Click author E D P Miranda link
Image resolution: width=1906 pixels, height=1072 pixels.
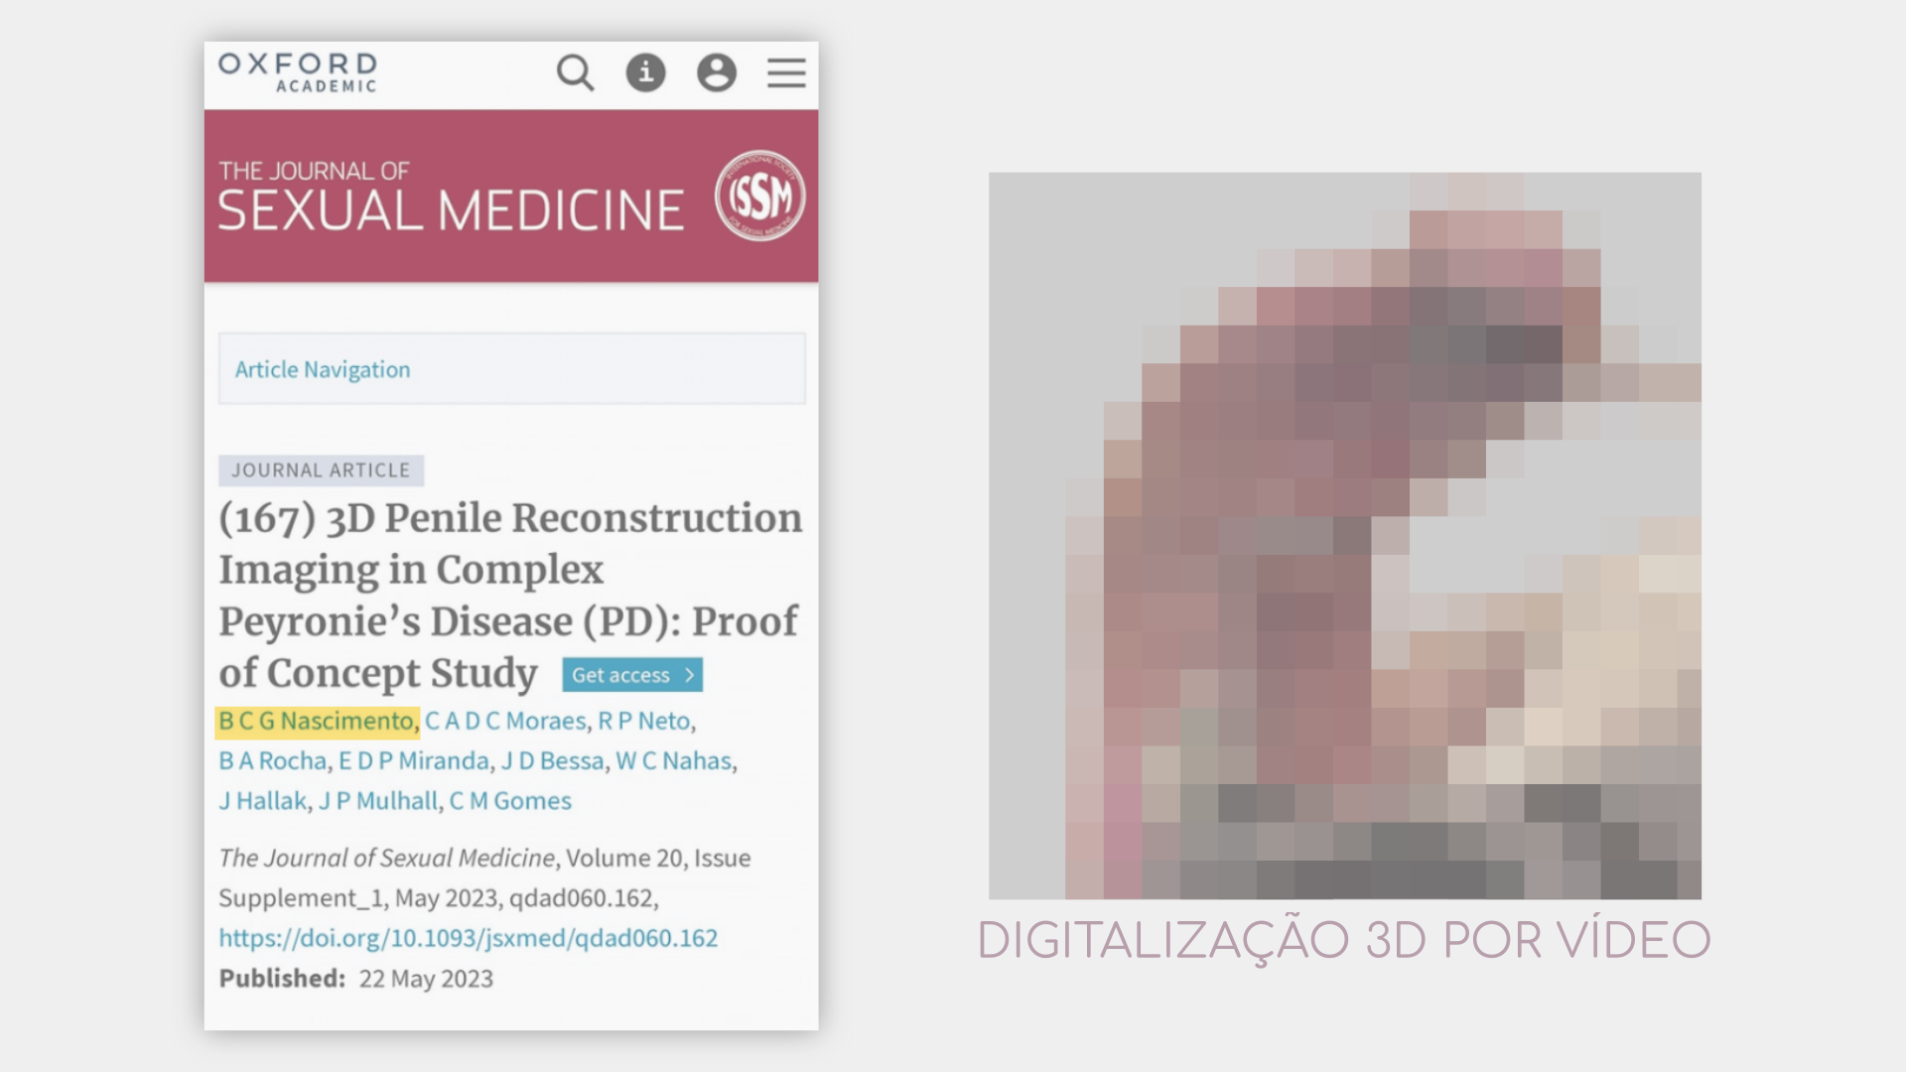click(x=414, y=761)
